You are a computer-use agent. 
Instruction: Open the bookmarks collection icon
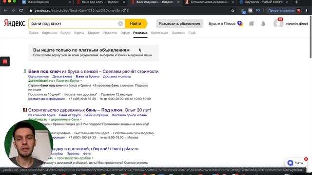point(252,24)
